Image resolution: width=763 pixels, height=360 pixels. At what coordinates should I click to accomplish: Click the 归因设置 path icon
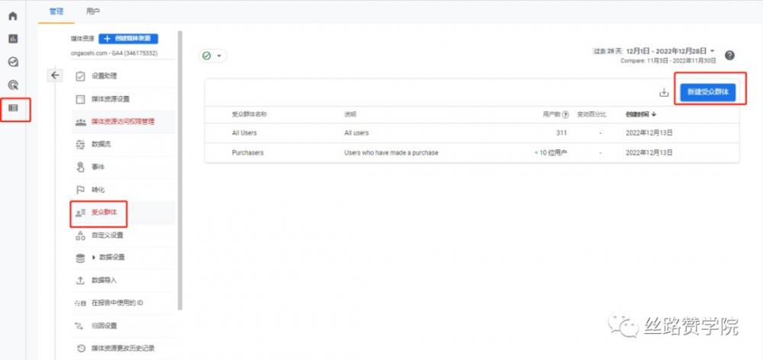[81, 326]
